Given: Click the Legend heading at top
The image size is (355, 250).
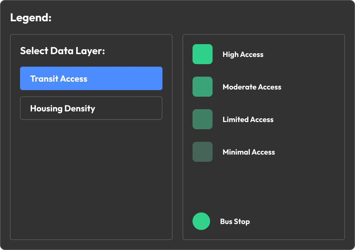Looking at the screenshot, I should [31, 18].
